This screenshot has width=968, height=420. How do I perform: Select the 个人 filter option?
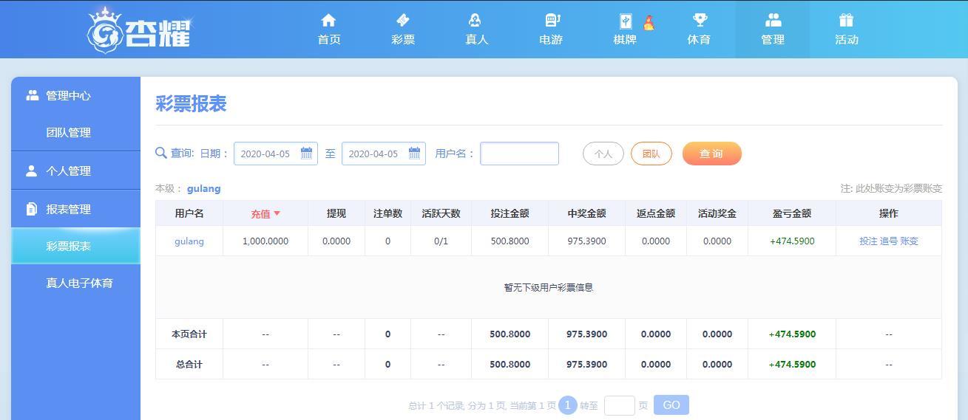coord(603,154)
